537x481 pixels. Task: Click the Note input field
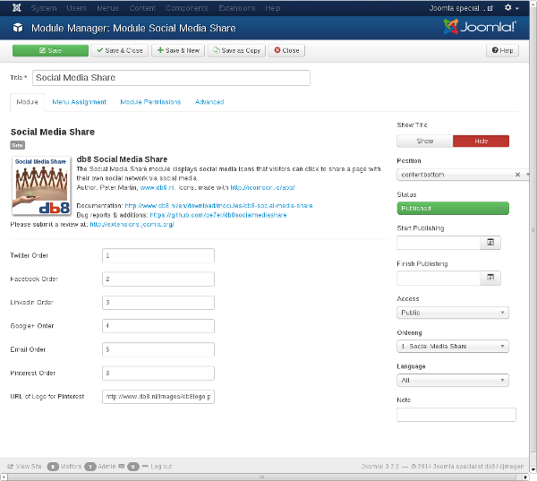pos(456,415)
